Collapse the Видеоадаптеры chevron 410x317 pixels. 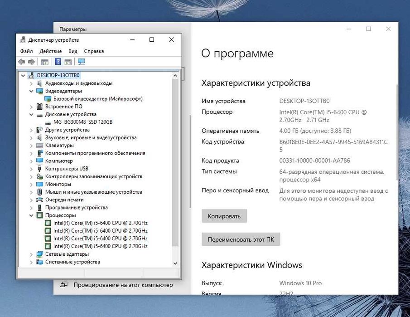(x=31, y=91)
